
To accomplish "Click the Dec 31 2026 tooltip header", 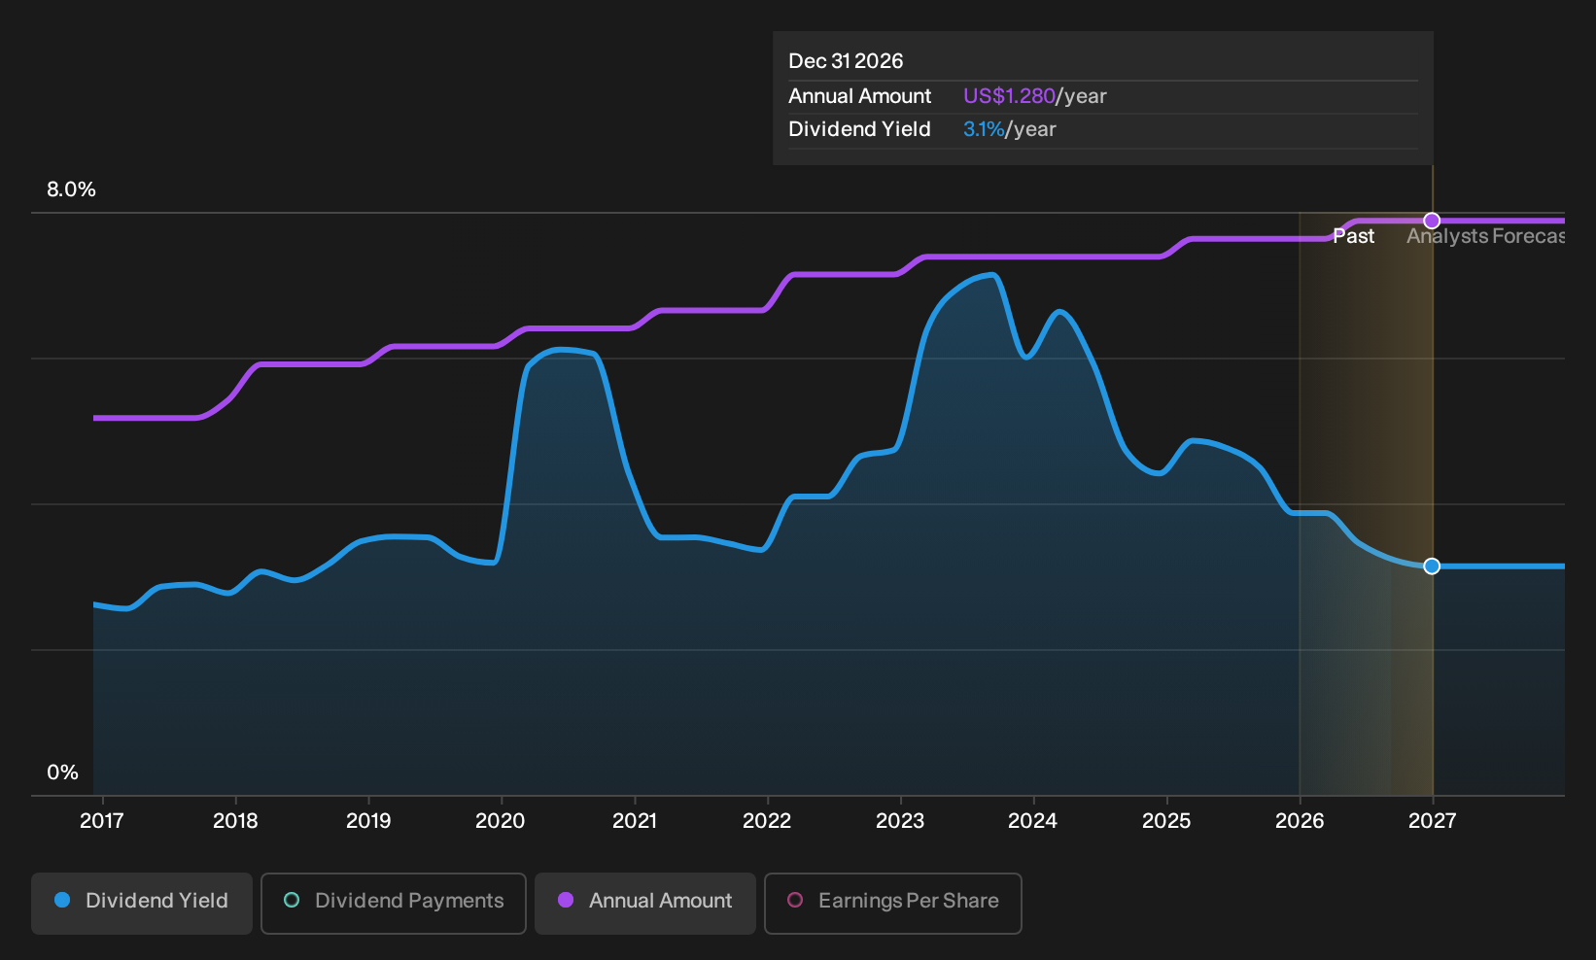I will click(846, 61).
